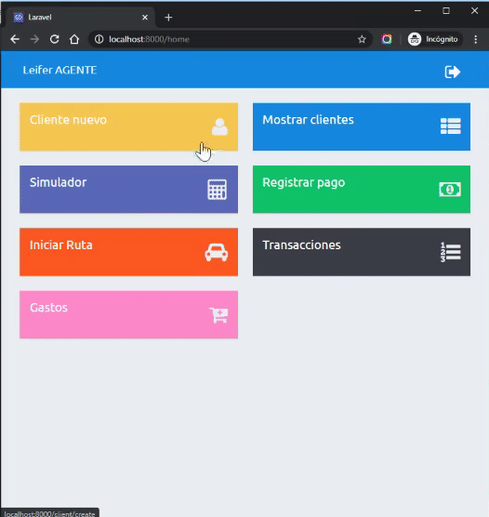Click the shopping cart icon on Gastos

(x=218, y=315)
